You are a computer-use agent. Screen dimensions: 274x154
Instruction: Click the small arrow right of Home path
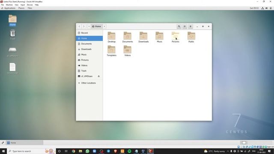104,27
